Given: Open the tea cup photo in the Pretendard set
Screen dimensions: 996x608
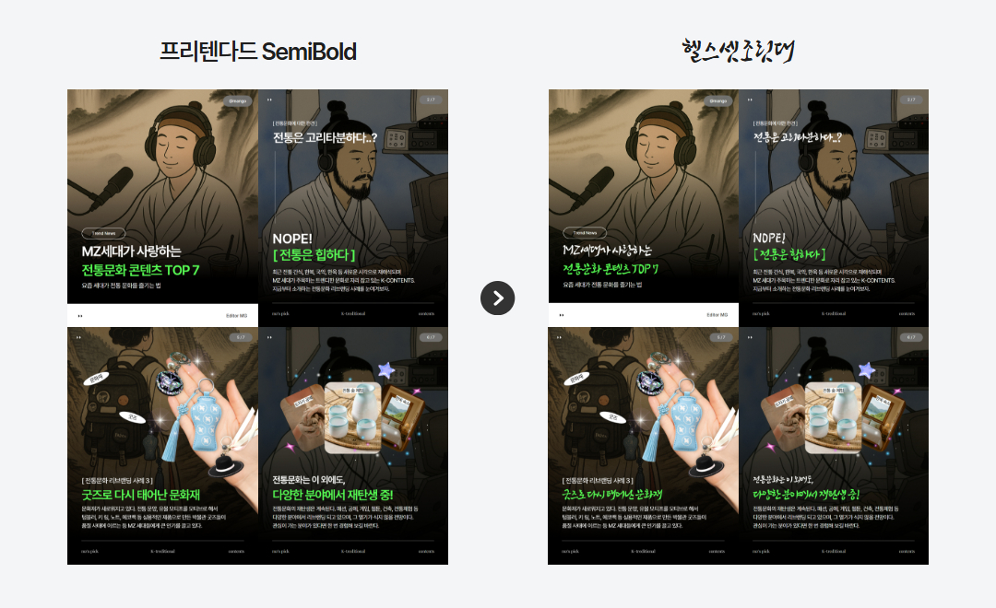Looking at the screenshot, I should pos(352,417).
